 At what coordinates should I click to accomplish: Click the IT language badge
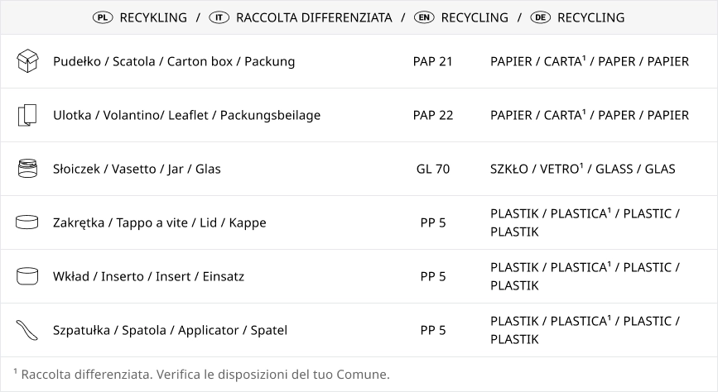tap(219, 17)
